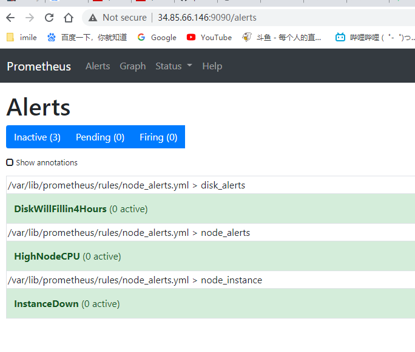This screenshot has height=352, width=415.
Task: Open the Baidu bookmark
Action: coord(87,38)
